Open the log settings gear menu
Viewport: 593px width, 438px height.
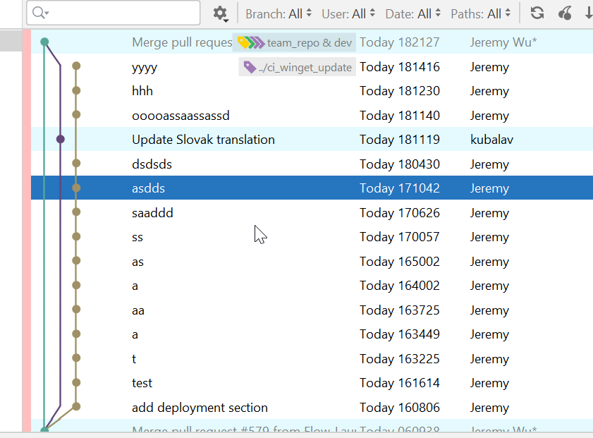[x=220, y=14]
